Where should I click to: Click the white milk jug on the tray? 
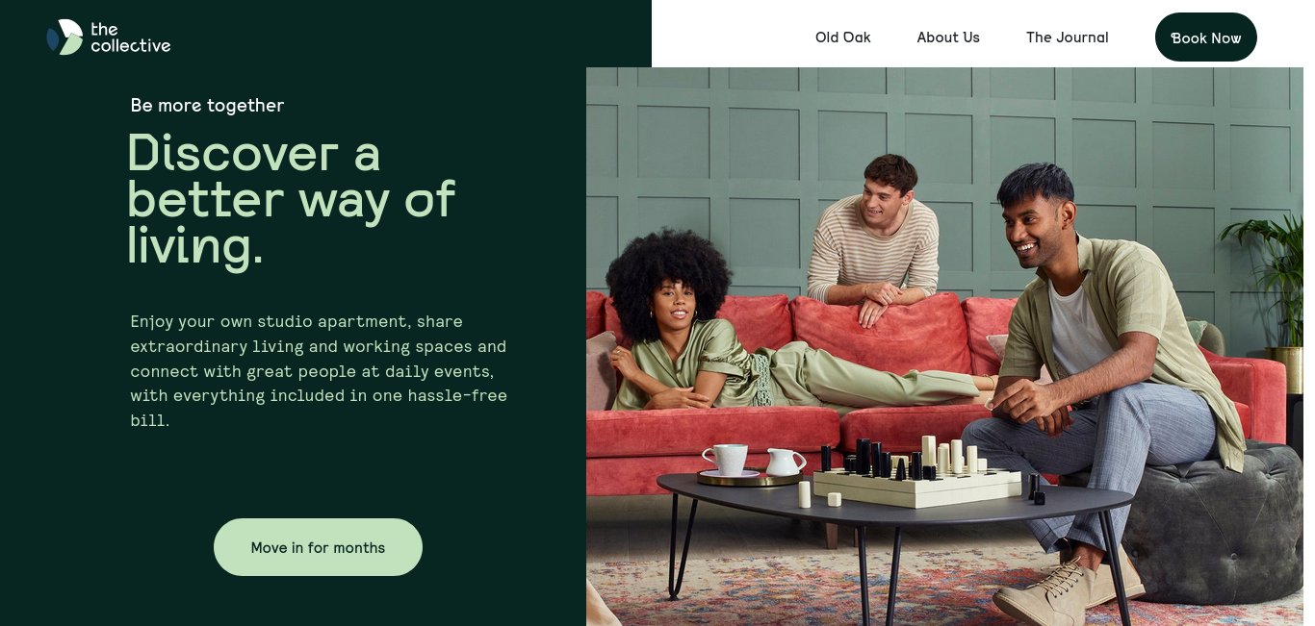click(x=784, y=462)
